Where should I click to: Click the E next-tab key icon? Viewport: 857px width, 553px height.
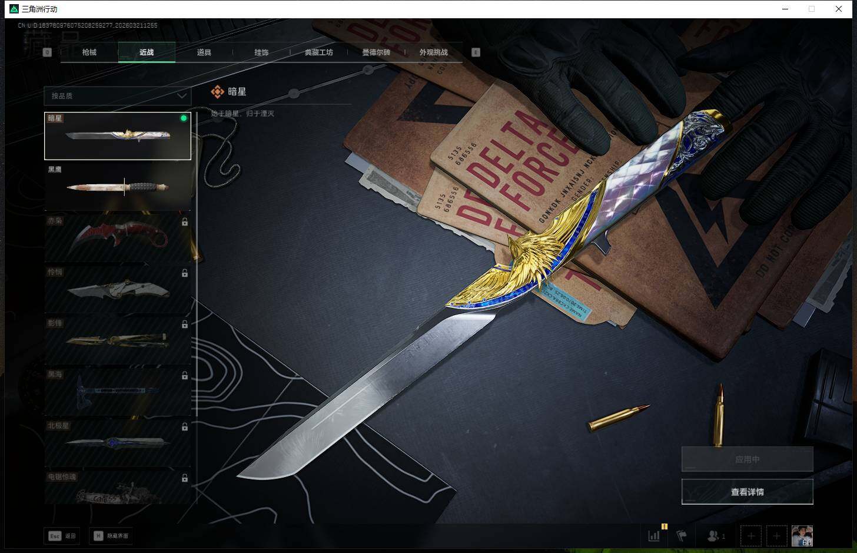click(476, 52)
